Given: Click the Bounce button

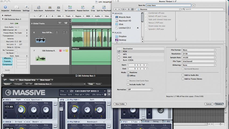Looking at the screenshot, I should pyautogui.click(x=219, y=104).
